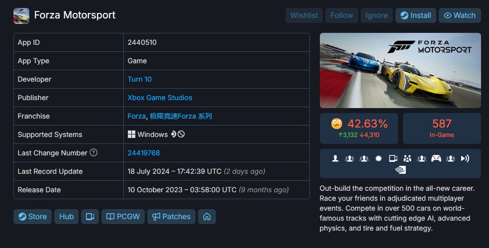Click the Windows text in Supported Systems
Viewport: 489px width, 248px height.
point(153,134)
